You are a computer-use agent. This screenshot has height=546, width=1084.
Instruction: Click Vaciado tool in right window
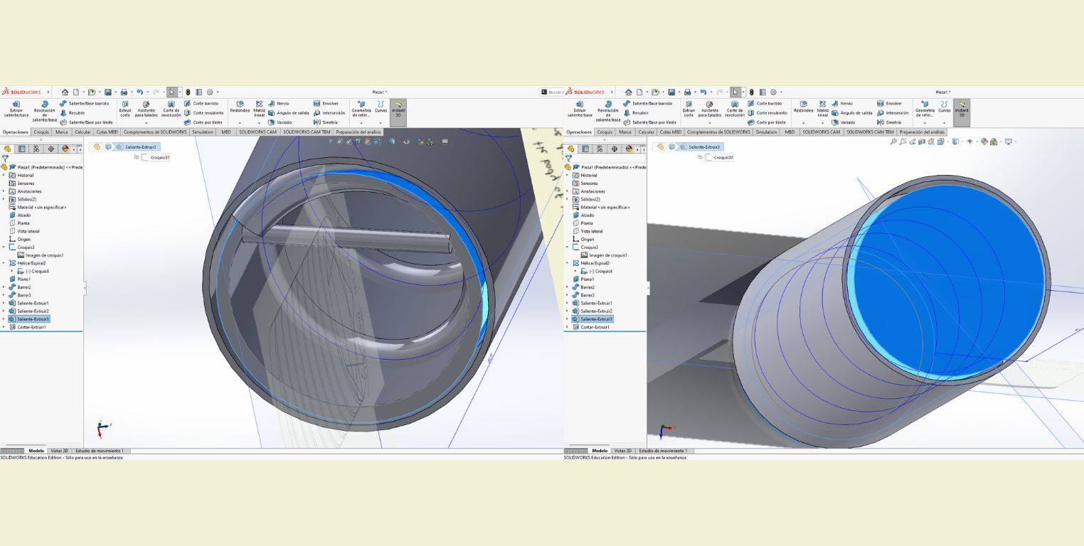tap(844, 122)
